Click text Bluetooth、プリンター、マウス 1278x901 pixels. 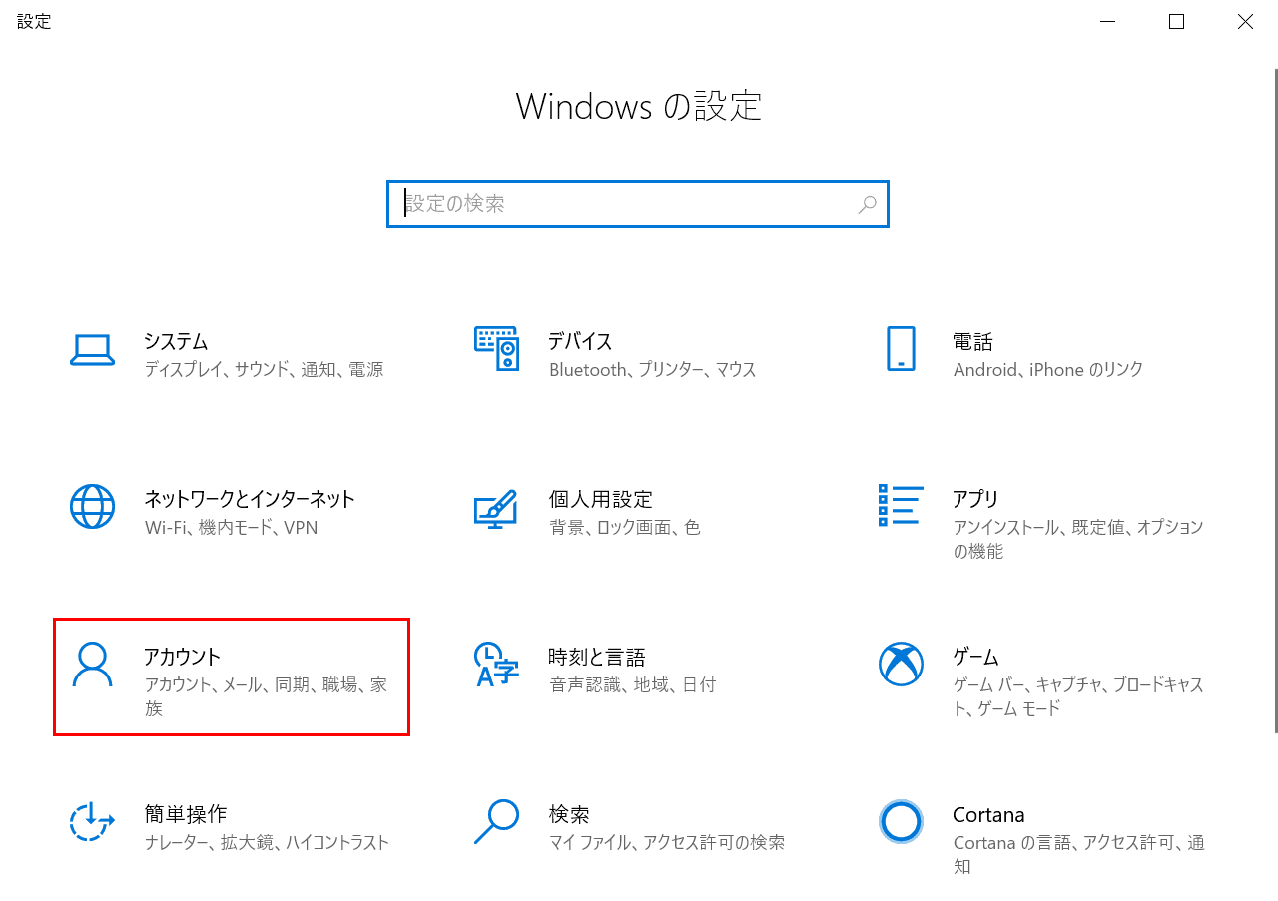coord(652,370)
